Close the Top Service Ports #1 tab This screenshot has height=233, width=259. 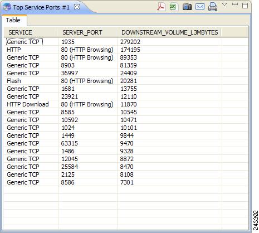pyautogui.click(x=77, y=7)
